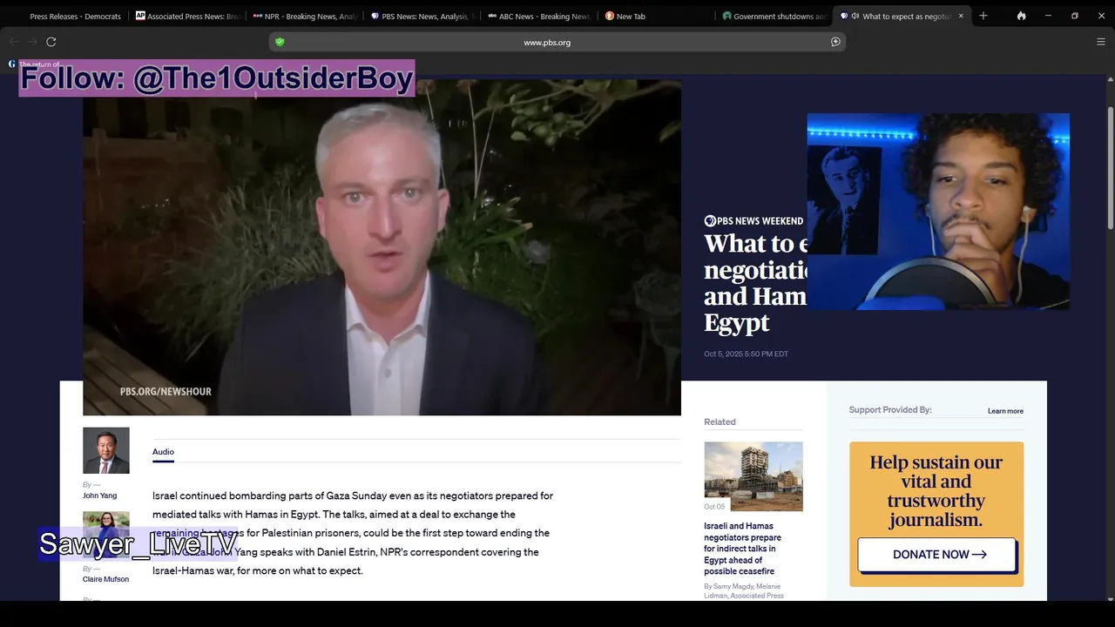
Task: Click the Associated Press byline text
Action: tap(743, 590)
